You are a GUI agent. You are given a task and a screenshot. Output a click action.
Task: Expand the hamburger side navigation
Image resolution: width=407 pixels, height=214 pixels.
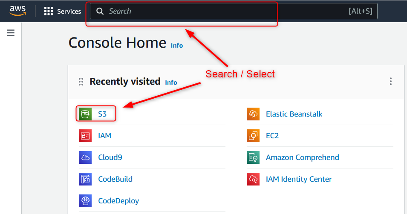(x=11, y=33)
